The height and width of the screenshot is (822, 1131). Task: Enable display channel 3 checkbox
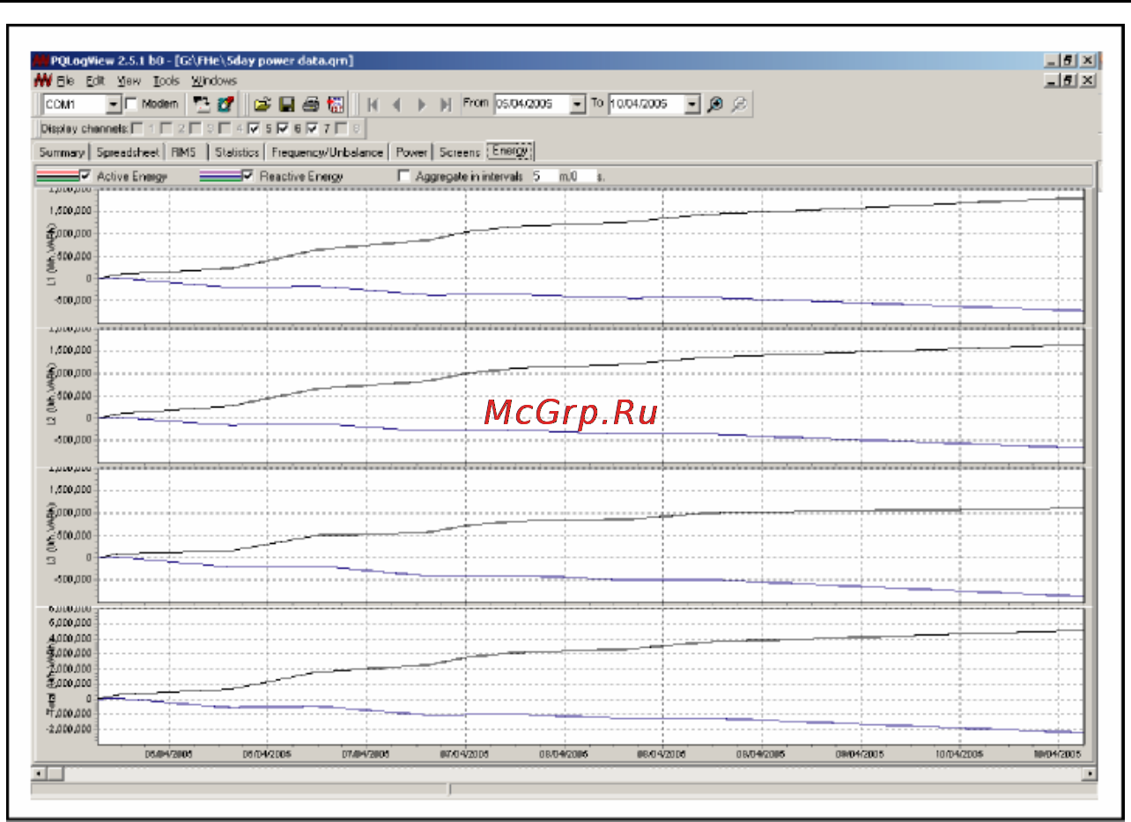[x=196, y=128]
